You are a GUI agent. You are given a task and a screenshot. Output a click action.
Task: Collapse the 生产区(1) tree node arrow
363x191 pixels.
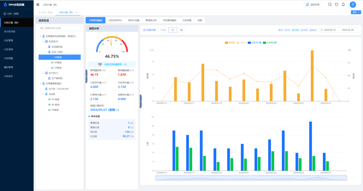[43, 73]
